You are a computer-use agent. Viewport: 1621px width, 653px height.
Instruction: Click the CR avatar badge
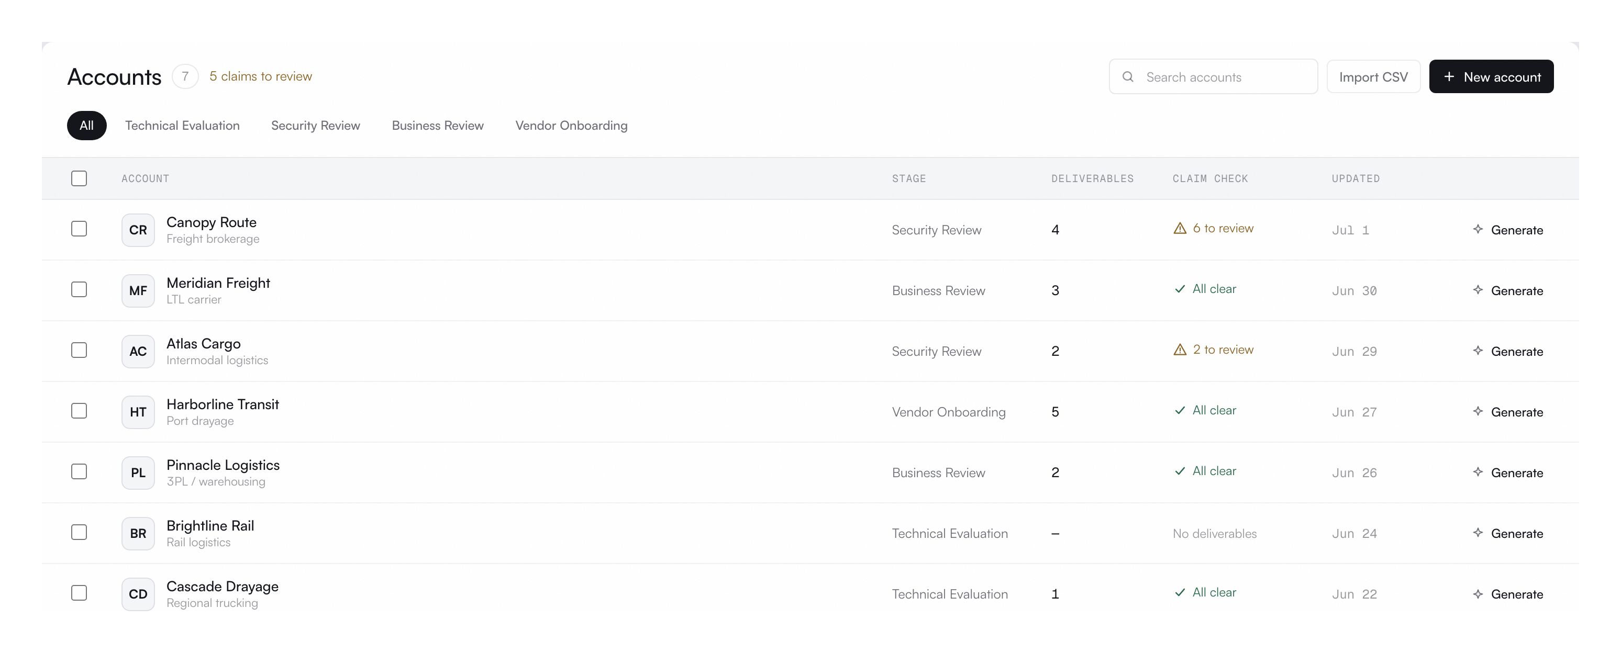pyautogui.click(x=138, y=230)
